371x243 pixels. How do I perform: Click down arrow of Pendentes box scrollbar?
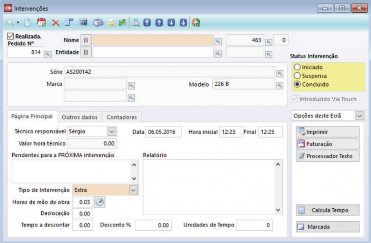tap(134, 179)
